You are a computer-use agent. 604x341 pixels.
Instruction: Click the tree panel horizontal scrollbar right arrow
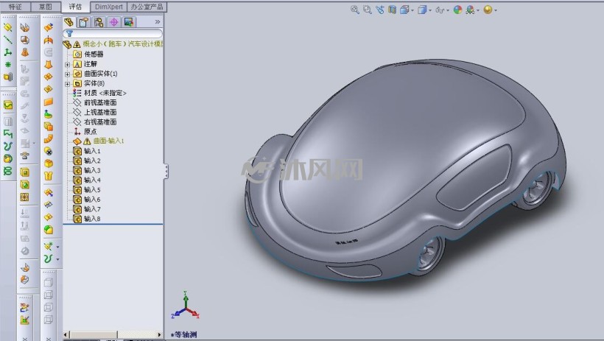(x=160, y=334)
